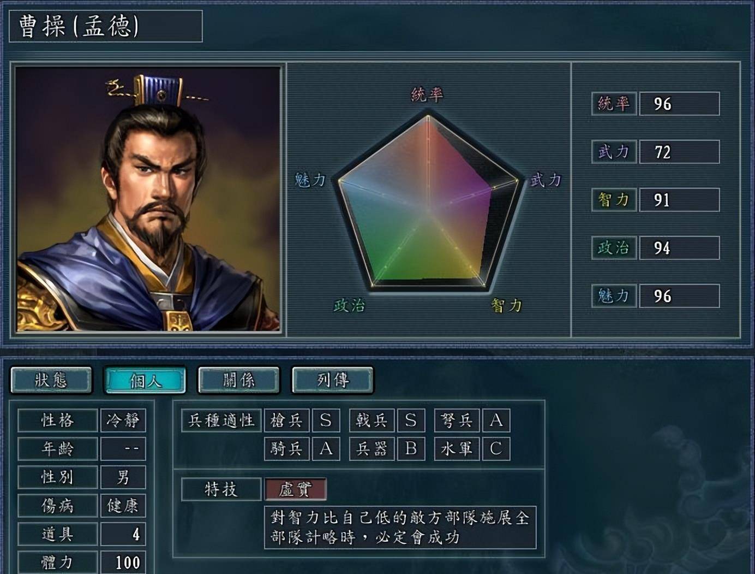Viewport: 755px width, 574px height.
Task: Open the 列傳 biography tab
Action: tap(333, 380)
